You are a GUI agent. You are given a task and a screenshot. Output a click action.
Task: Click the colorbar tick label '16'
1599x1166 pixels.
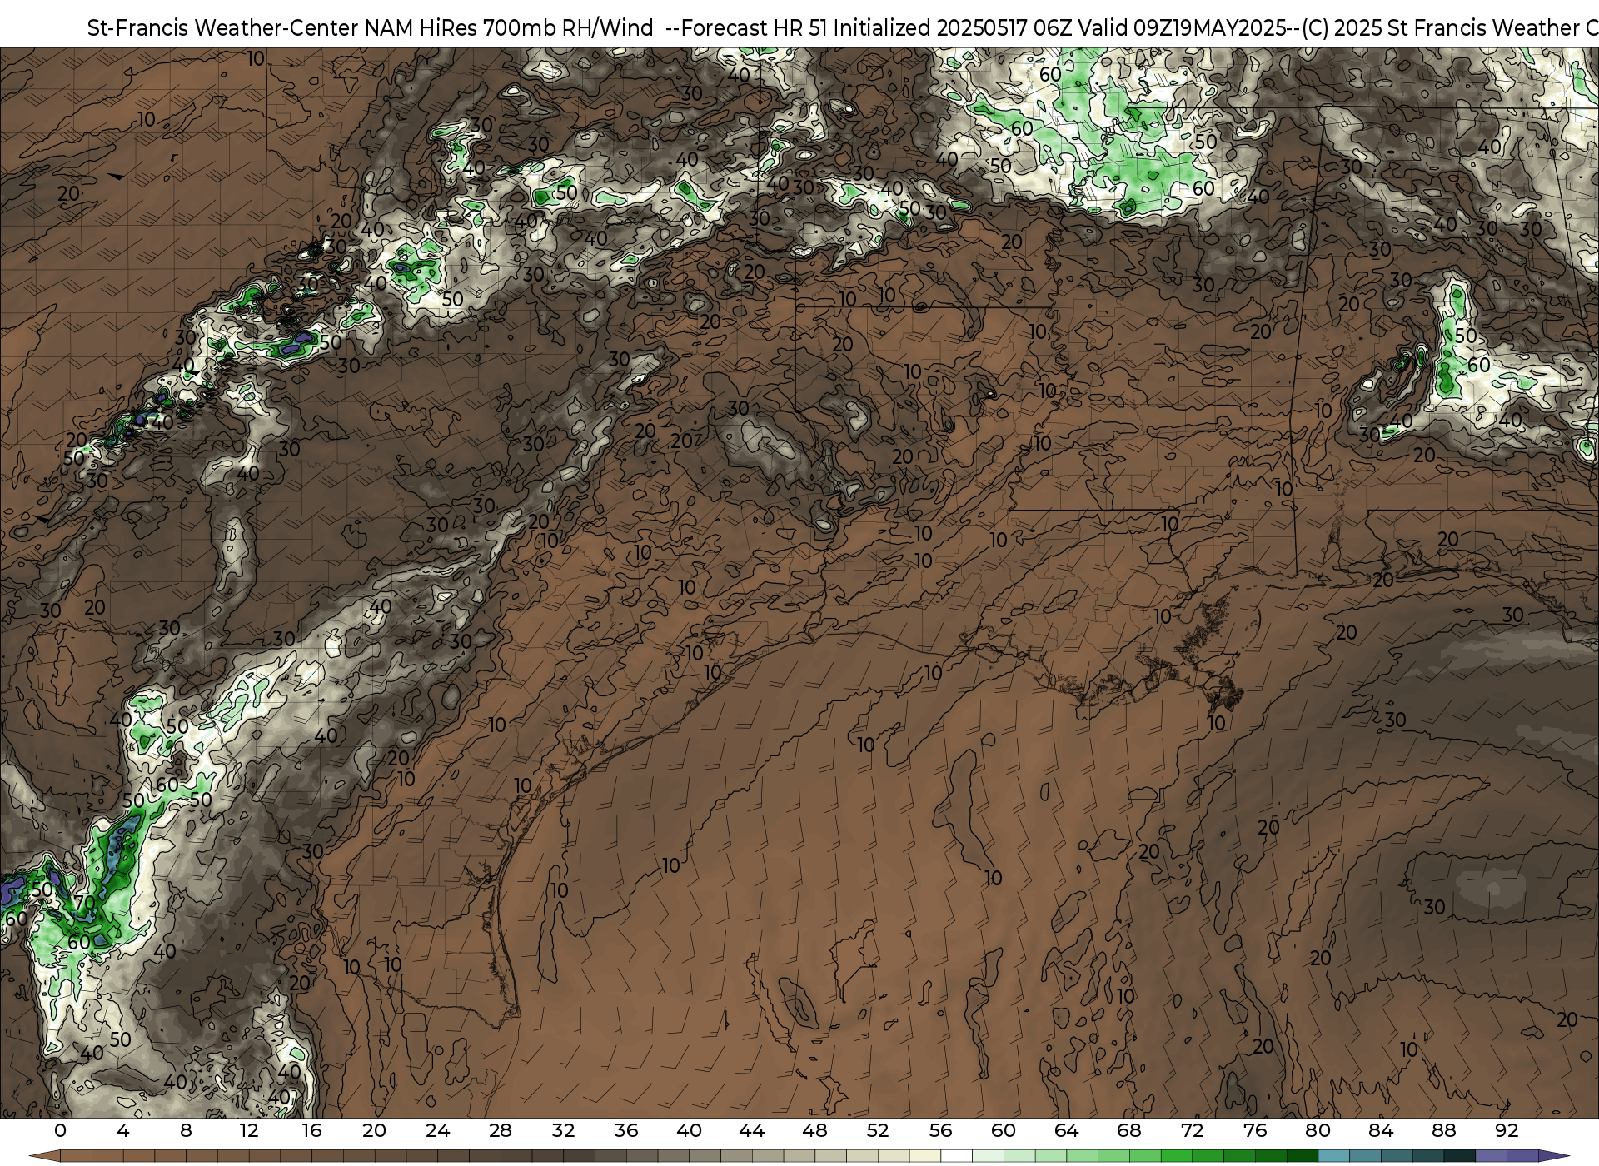(x=311, y=1131)
